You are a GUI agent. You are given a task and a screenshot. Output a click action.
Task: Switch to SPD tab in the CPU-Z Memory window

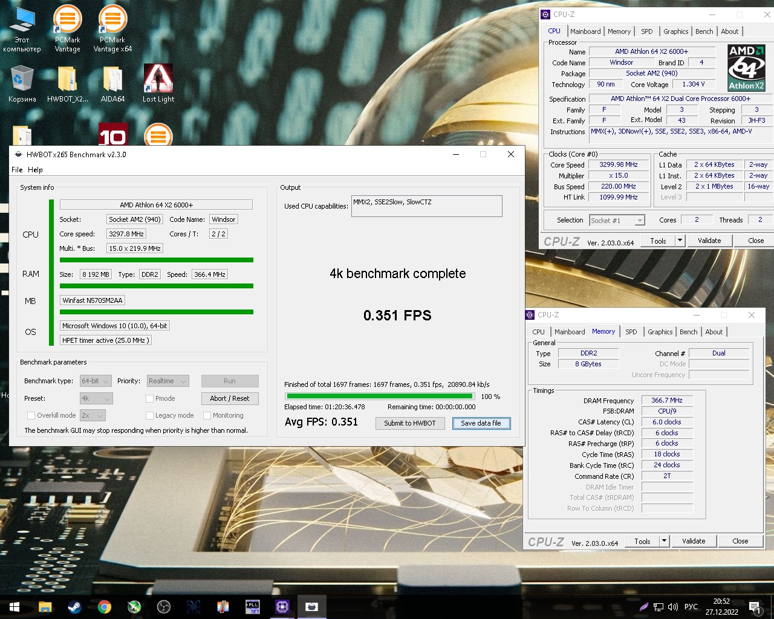coord(631,332)
